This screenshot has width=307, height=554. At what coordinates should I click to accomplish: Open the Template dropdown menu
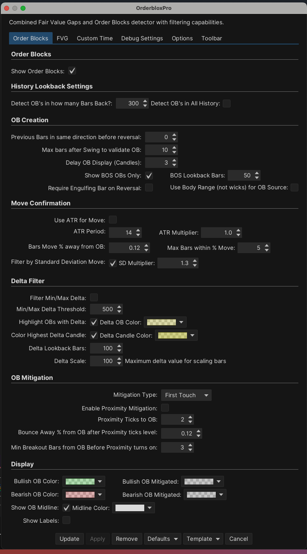pos(204,539)
